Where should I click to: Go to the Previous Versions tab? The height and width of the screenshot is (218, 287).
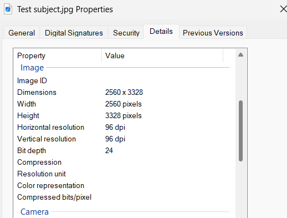tap(213, 33)
